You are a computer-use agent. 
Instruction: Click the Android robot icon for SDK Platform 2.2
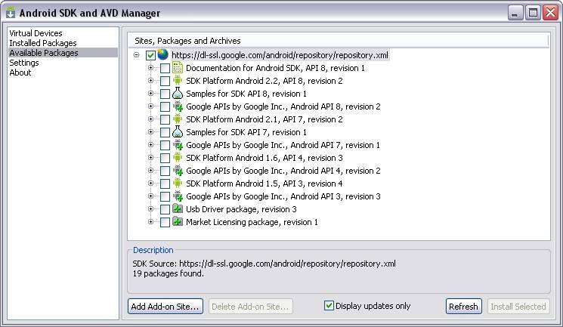pyautogui.click(x=178, y=80)
